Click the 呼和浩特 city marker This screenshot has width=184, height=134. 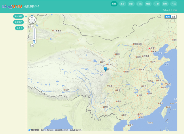133,44
